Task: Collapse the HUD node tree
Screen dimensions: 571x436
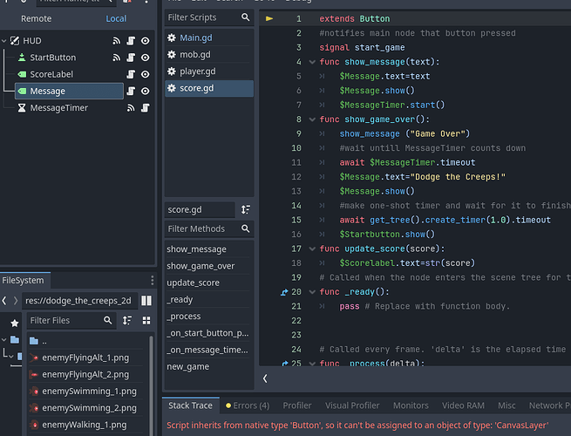Action: click(4, 41)
